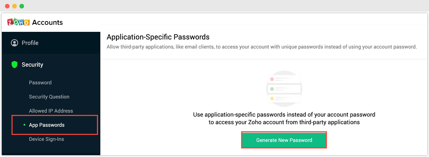Viewport: 429px width, 157px height.
Task: Maximize the window using the green button
Action: coord(22,6)
